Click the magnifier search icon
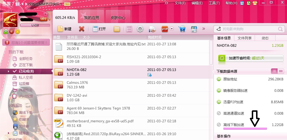Screen dimensions: 287x140 tap(280, 29)
